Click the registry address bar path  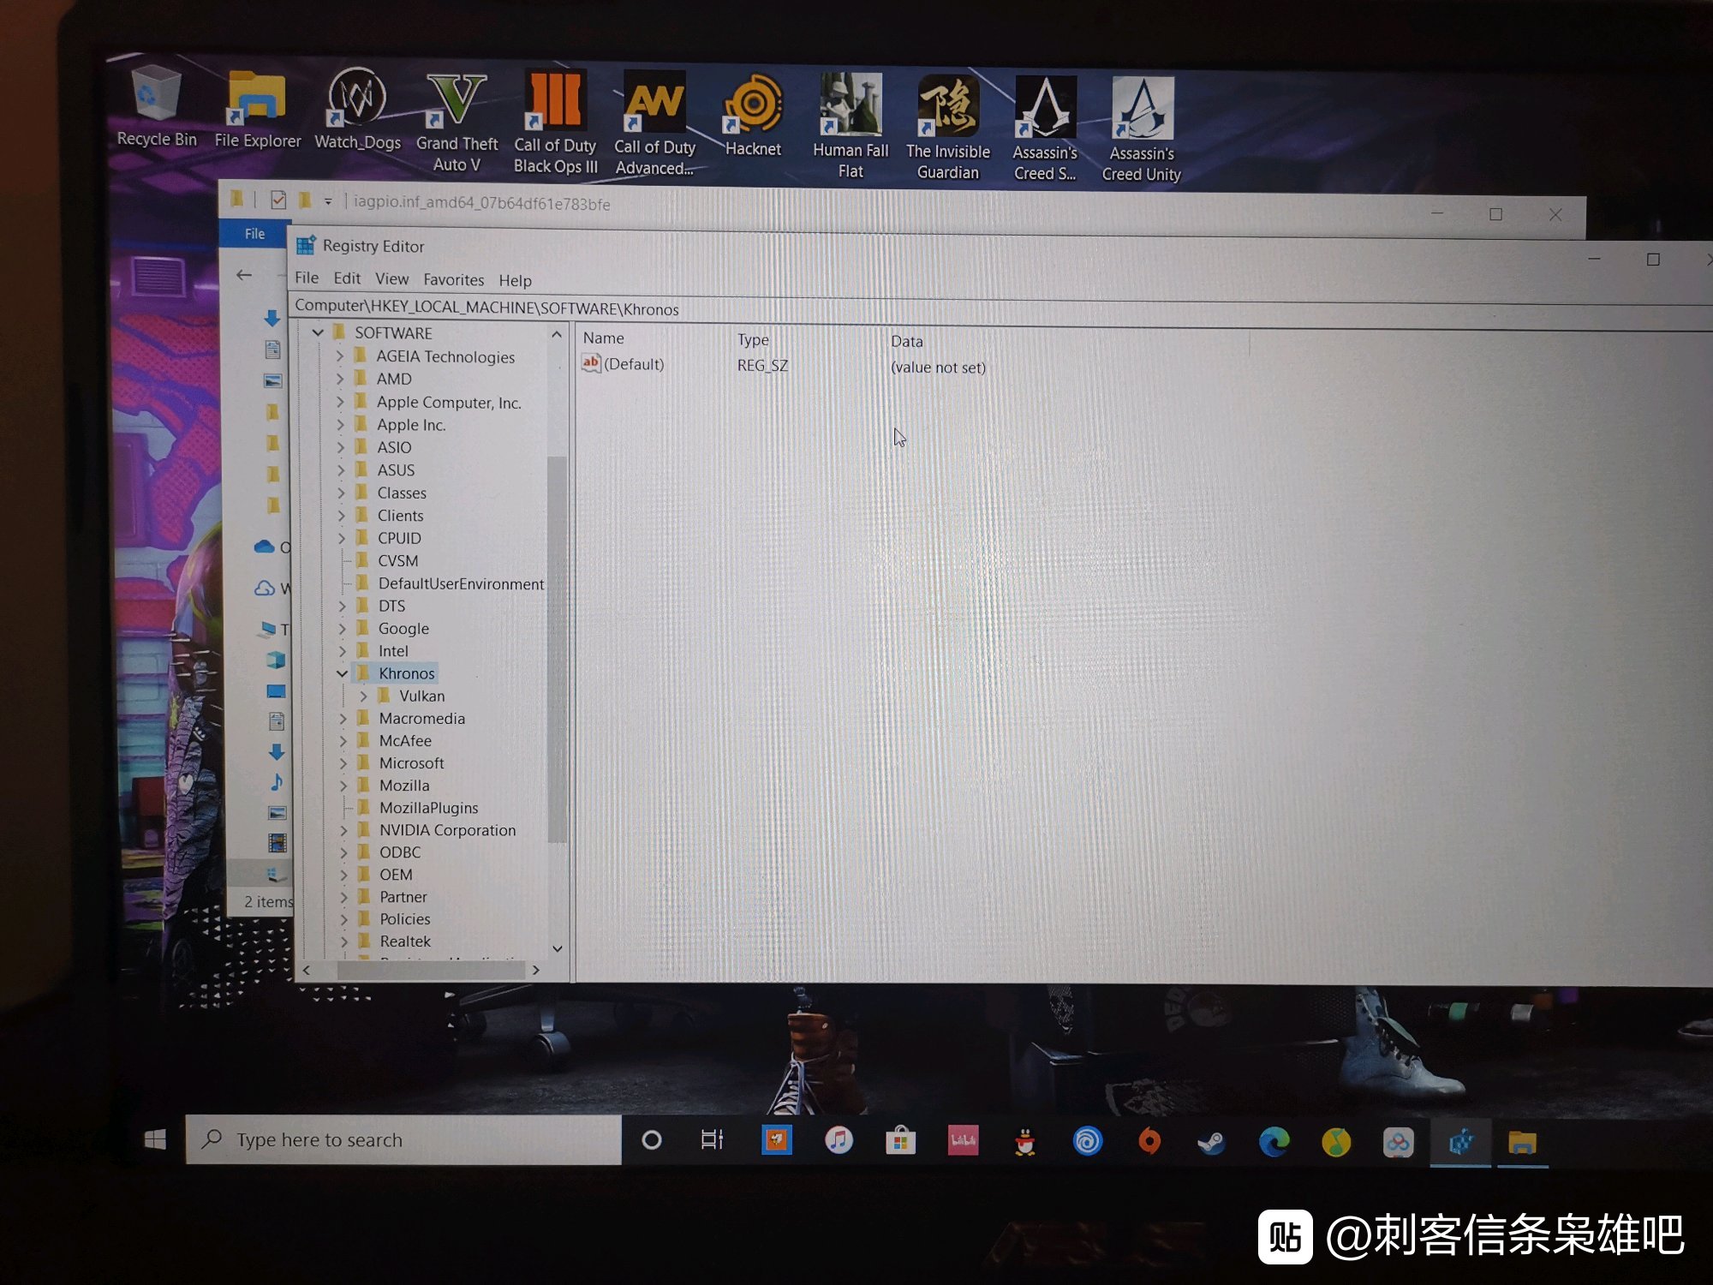tap(486, 308)
